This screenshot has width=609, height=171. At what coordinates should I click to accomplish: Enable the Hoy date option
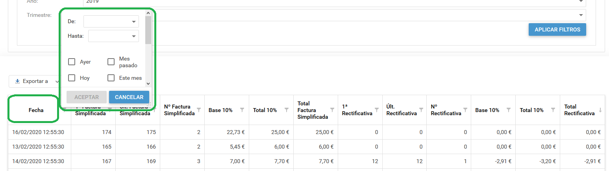point(72,78)
